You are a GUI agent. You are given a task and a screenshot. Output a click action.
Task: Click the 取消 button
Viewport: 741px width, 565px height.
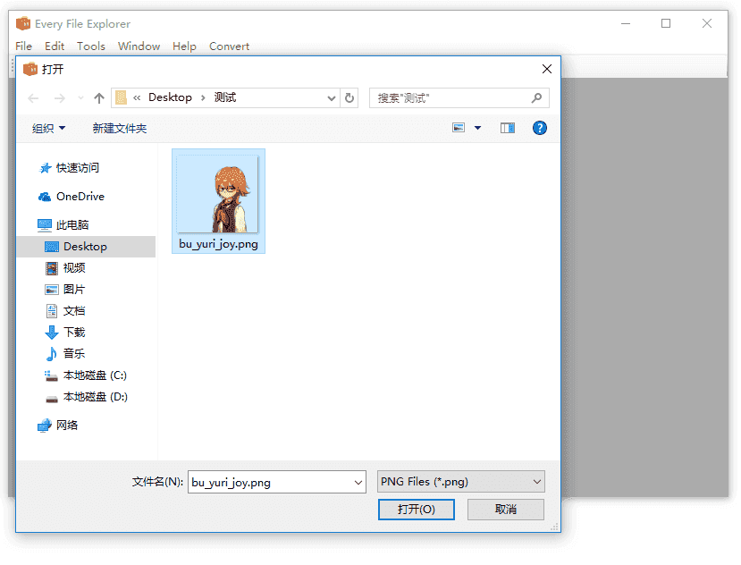(506, 510)
